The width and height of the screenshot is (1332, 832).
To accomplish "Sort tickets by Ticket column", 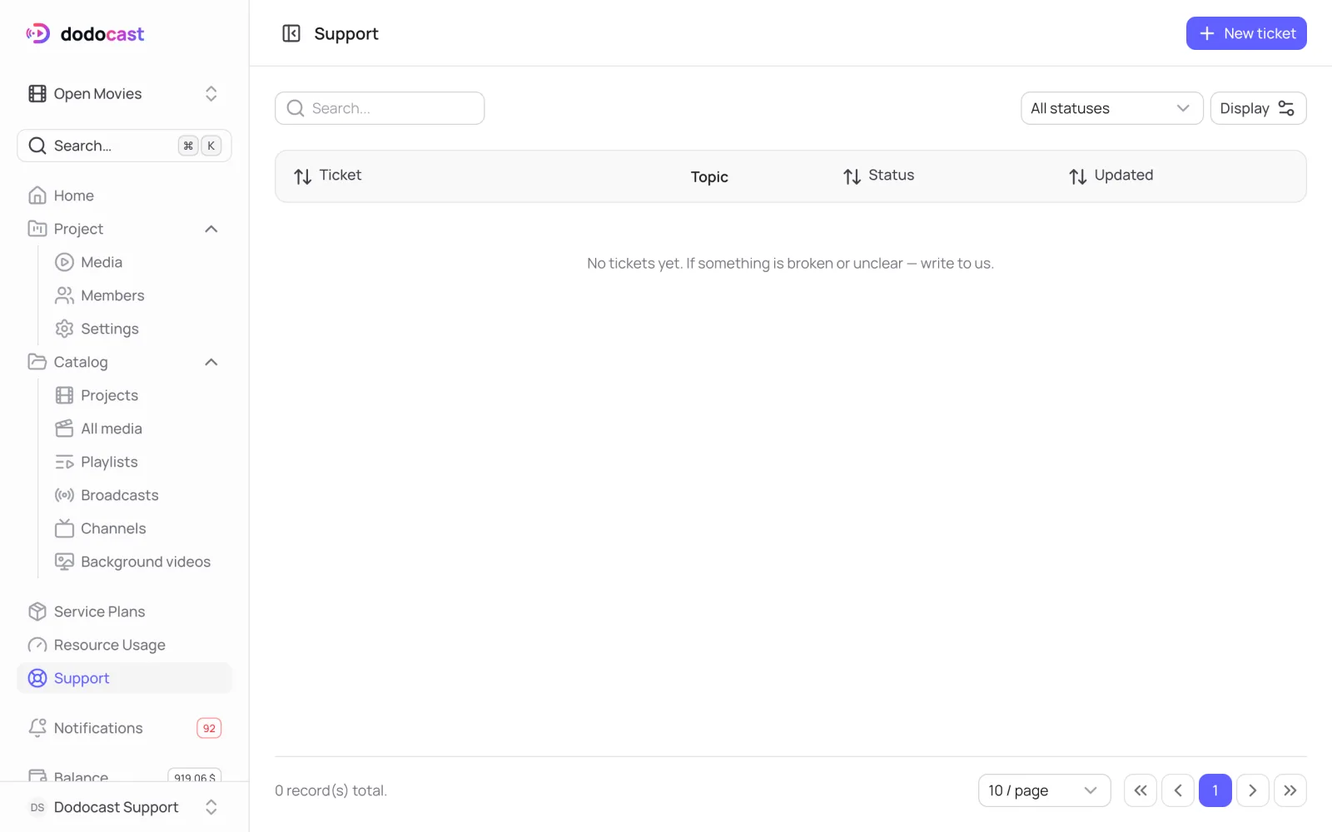I will [x=327, y=176].
